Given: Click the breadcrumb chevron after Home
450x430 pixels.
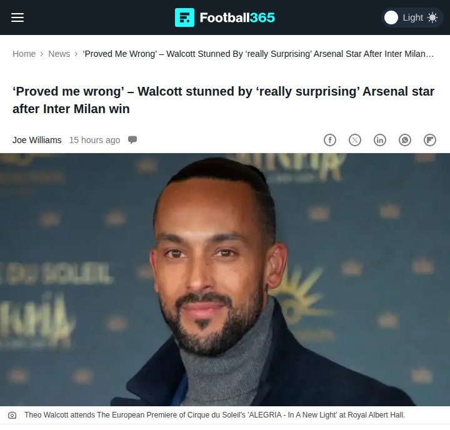Looking at the screenshot, I should pyautogui.click(x=42, y=54).
